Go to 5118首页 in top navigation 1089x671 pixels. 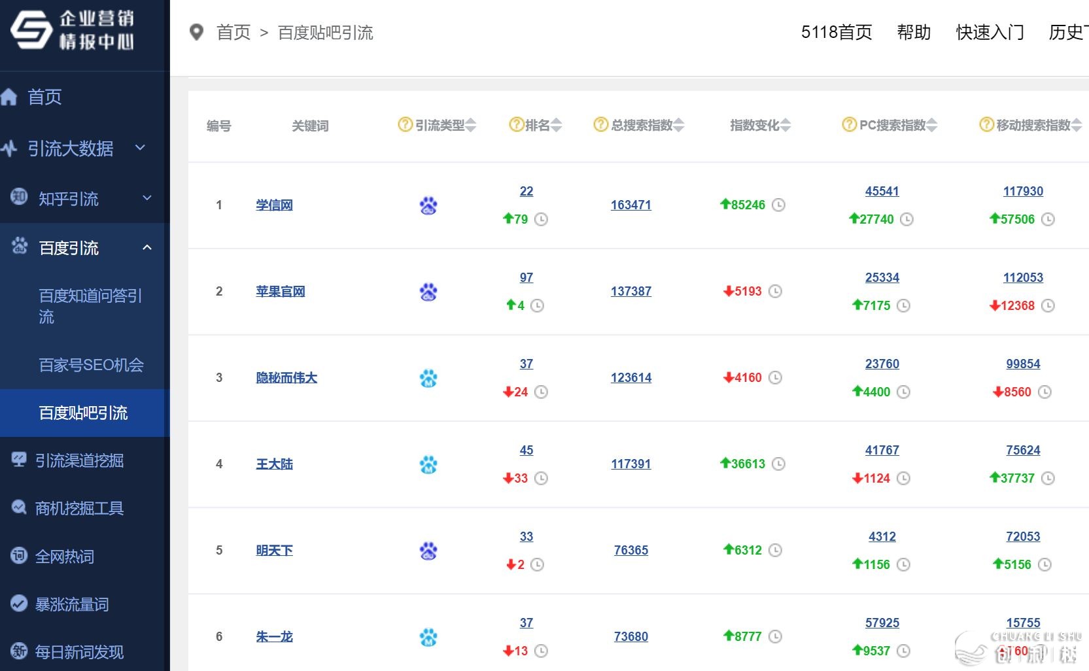point(836,32)
